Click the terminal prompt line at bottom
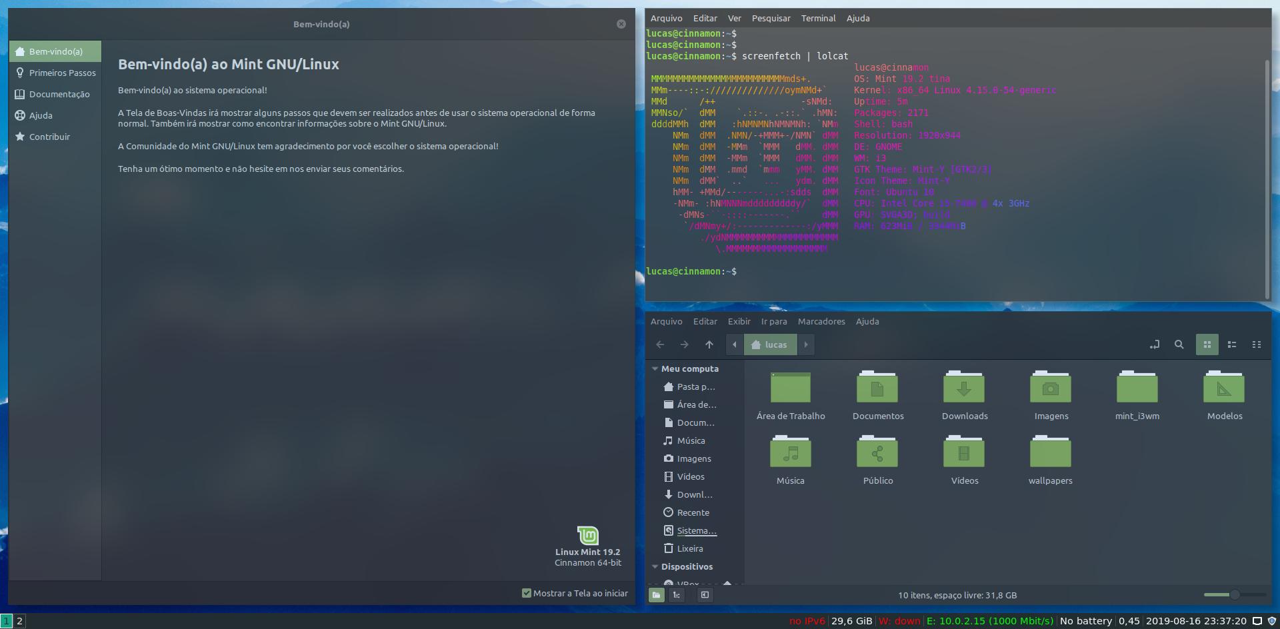Viewport: 1280px width, 629px height. coord(691,271)
